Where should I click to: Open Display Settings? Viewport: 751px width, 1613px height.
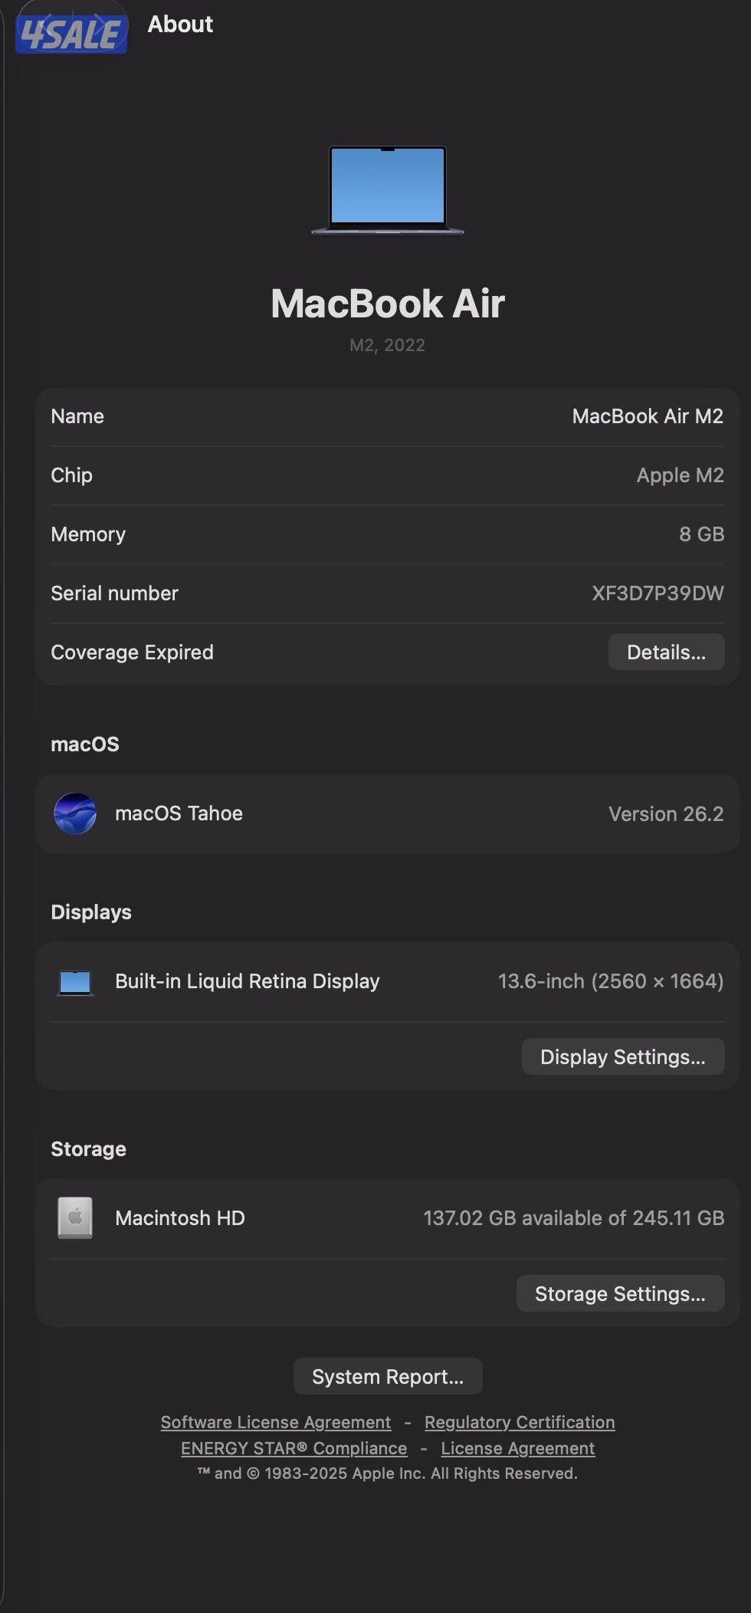(623, 1056)
